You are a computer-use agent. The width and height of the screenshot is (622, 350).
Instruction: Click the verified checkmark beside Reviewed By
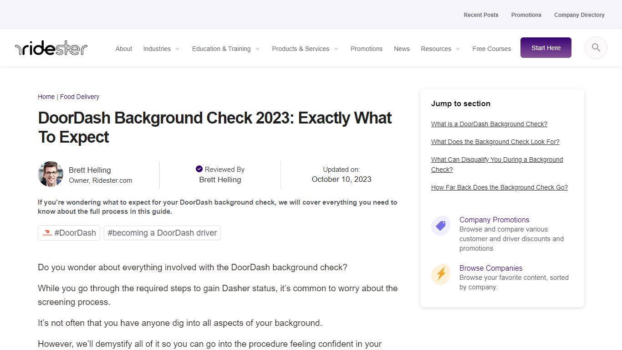(199, 169)
